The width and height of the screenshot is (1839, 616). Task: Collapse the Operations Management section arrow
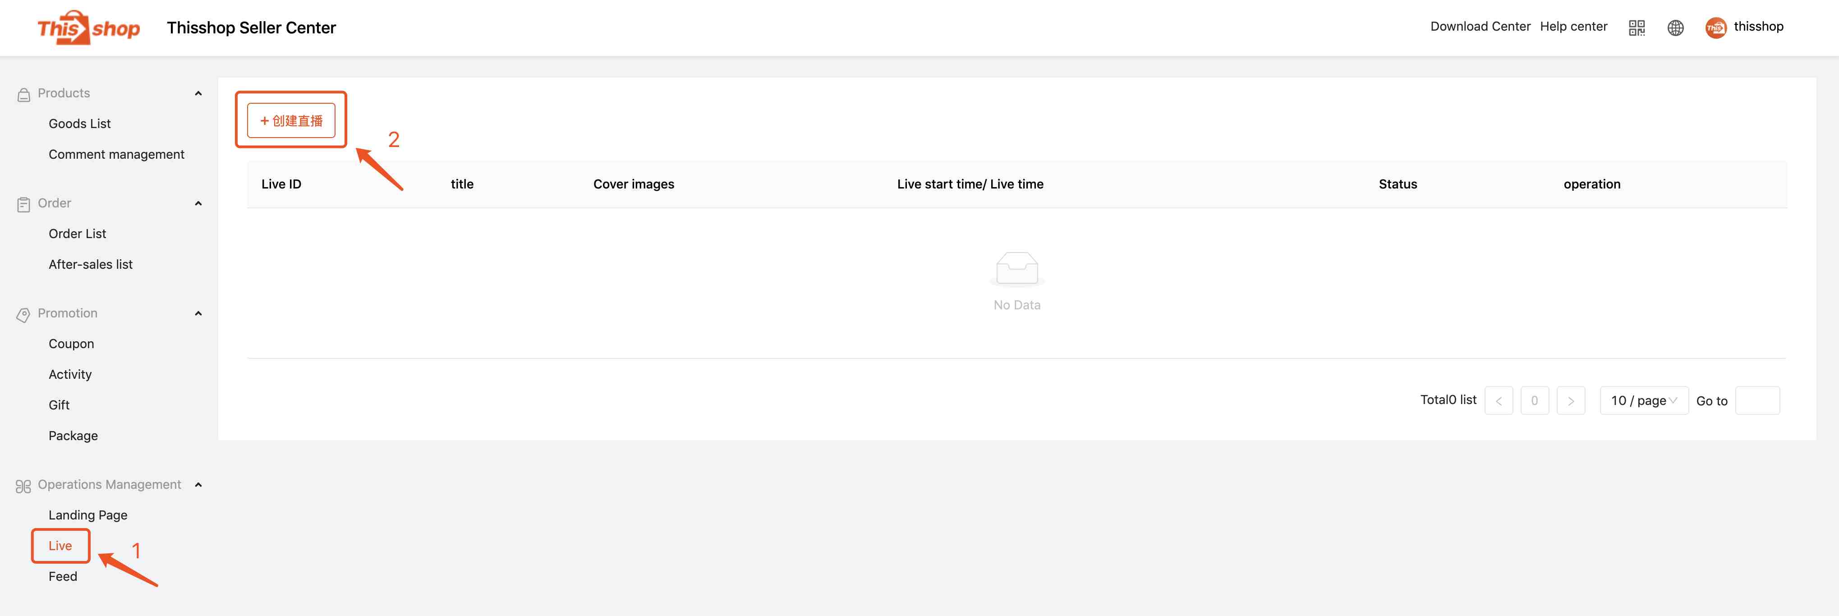pos(198,485)
